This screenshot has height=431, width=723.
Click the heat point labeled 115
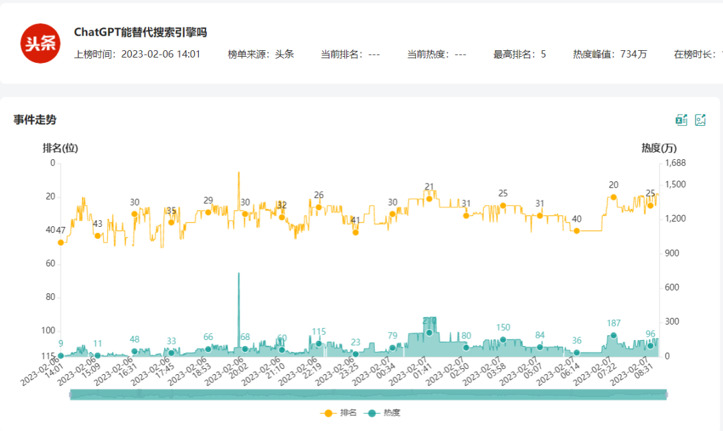click(x=319, y=343)
